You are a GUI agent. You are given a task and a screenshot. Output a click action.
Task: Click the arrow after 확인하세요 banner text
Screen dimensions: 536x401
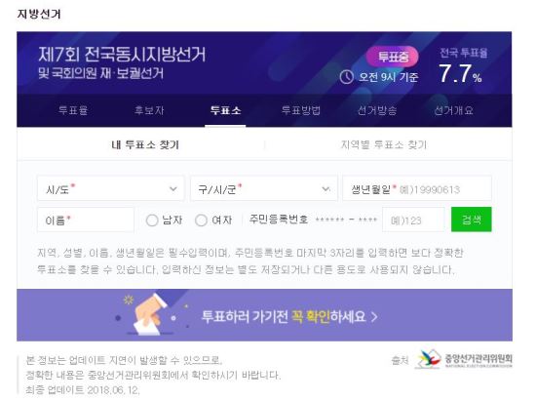[374, 317]
